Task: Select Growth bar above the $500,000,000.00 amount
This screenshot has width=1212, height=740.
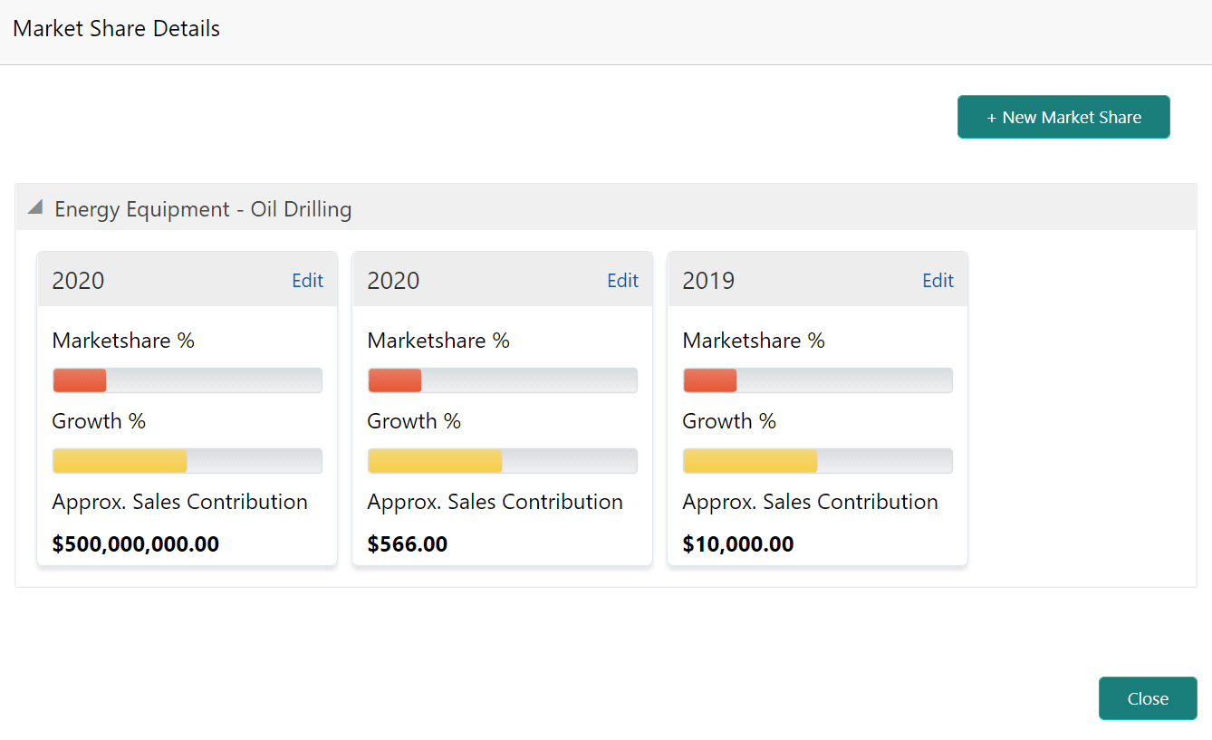Action: click(x=187, y=461)
